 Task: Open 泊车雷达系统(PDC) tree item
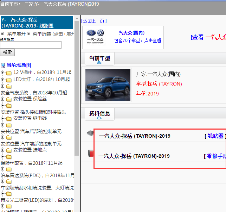[37, 175]
